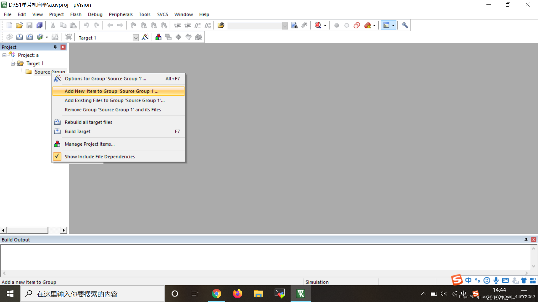Choose Remove Group and its Files
Image resolution: width=538 pixels, height=302 pixels.
(118, 110)
